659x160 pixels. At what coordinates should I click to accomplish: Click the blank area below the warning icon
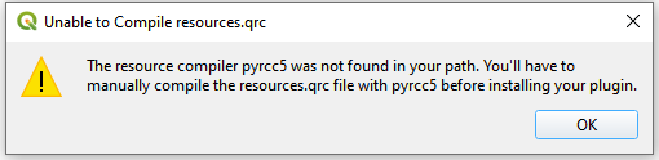coord(41,124)
